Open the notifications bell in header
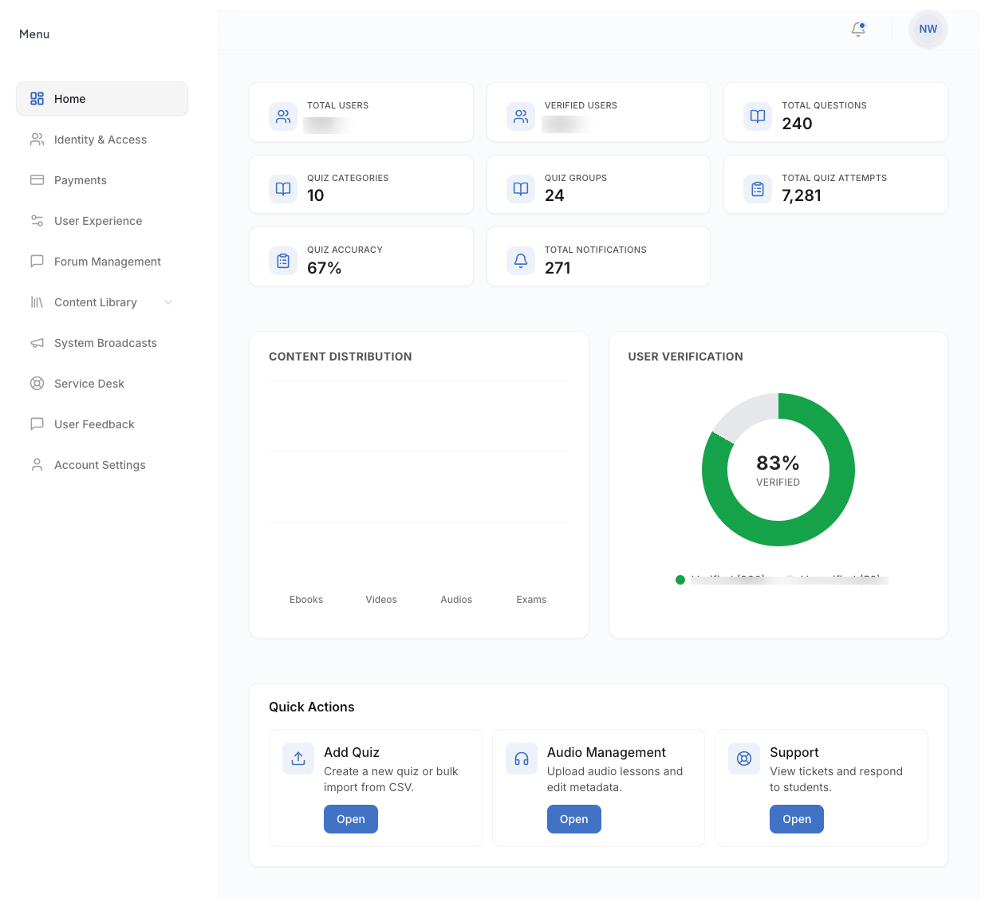This screenshot has width=993, height=918. (x=858, y=30)
